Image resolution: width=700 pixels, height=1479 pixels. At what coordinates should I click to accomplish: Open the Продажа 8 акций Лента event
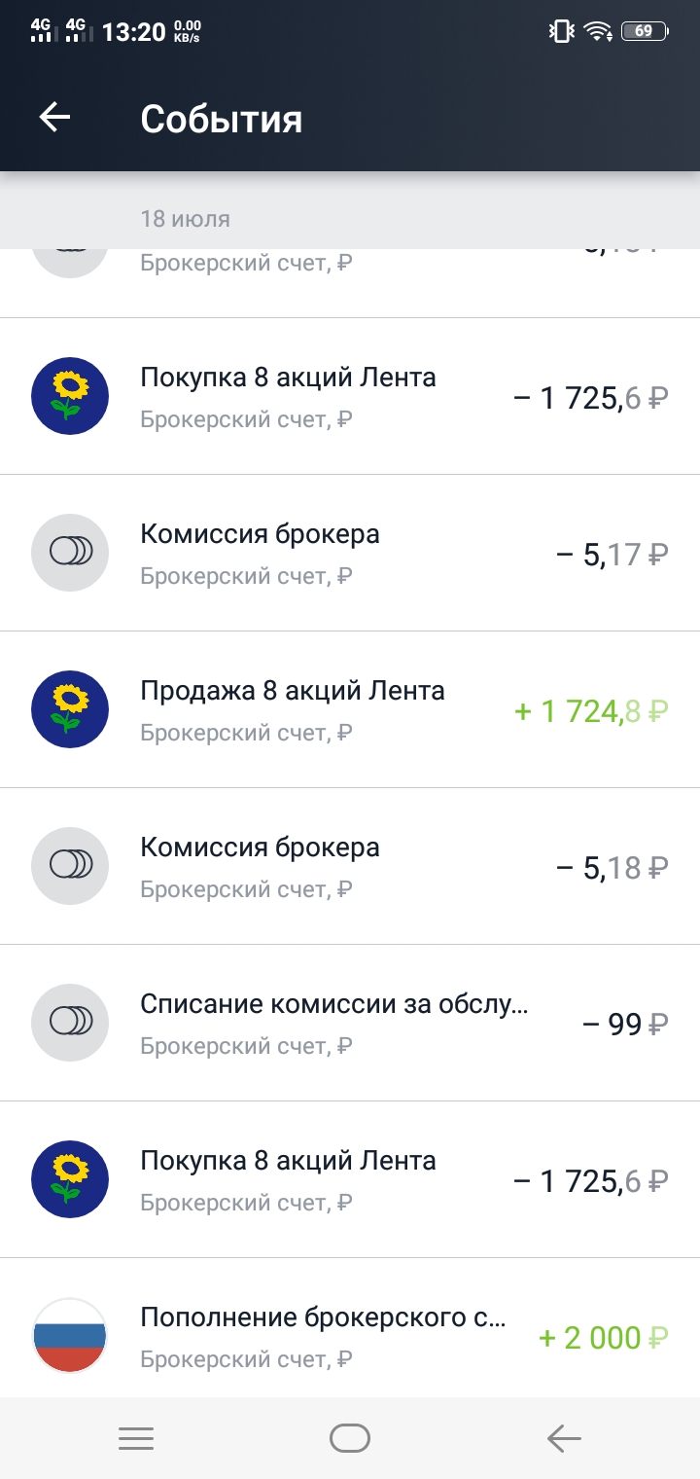293,691
